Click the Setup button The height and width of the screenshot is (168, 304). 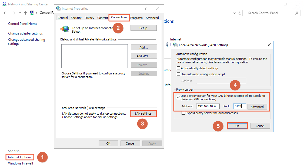click(143, 28)
